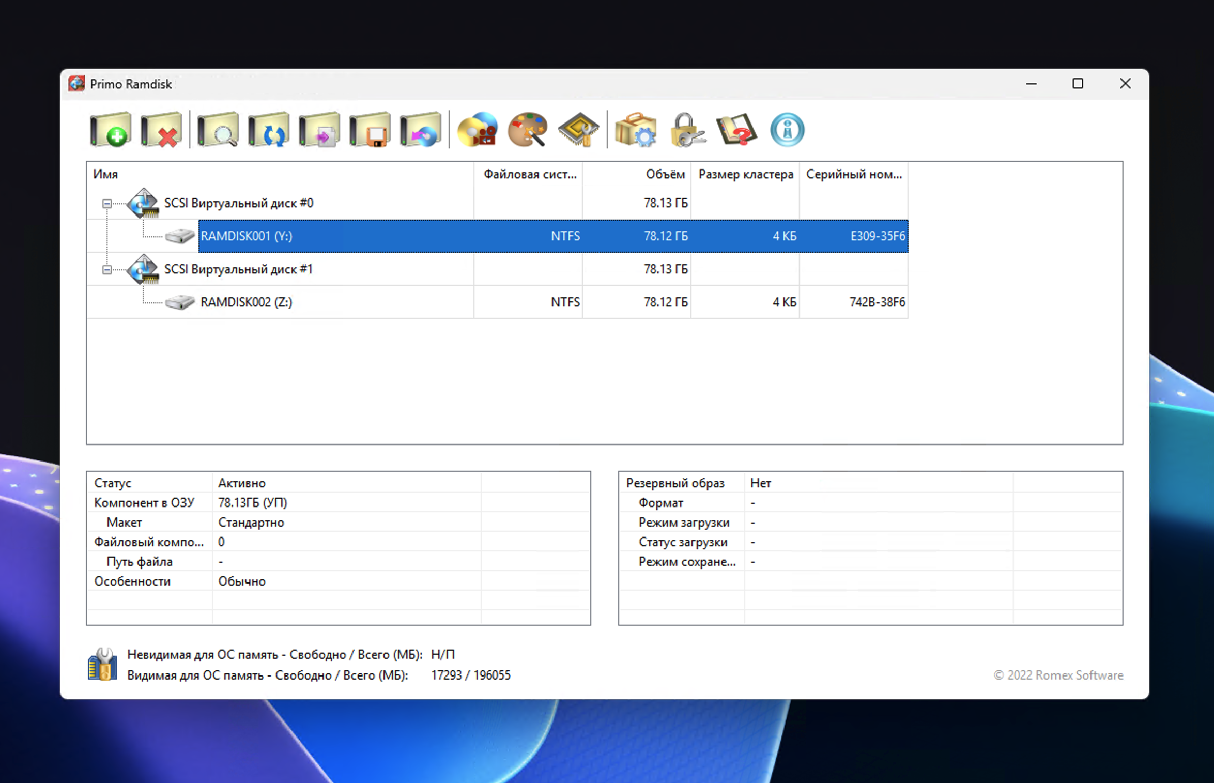Screen dimensions: 1214x783
Task: Collapse SCSI Виртуальный диск #1 node
Action: coord(106,270)
